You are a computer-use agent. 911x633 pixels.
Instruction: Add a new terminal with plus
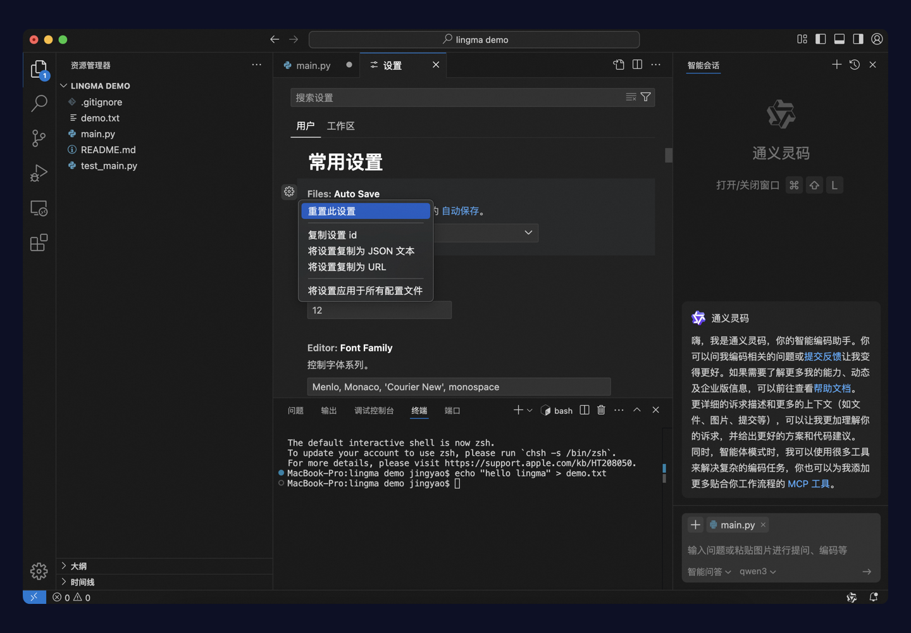(518, 410)
